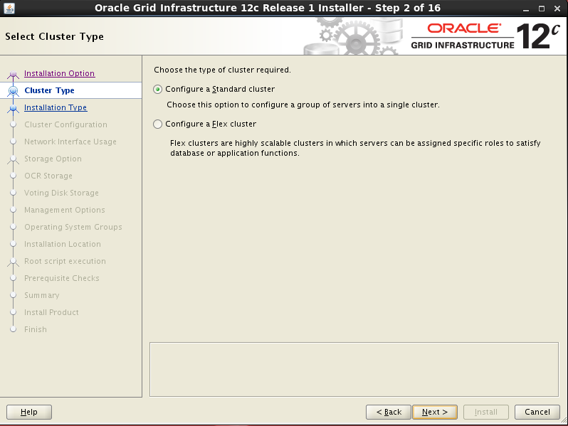Open the Installation Option step link
This screenshot has height=426, width=568.
[x=59, y=73]
